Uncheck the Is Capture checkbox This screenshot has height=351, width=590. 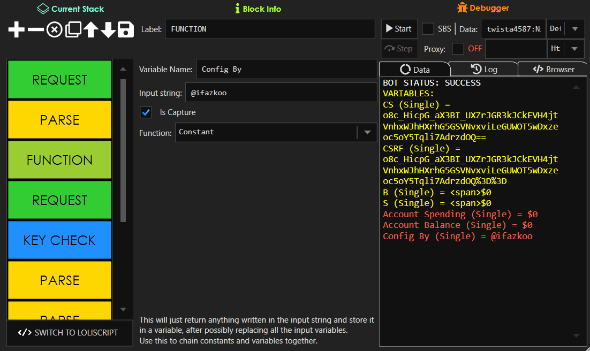click(146, 112)
